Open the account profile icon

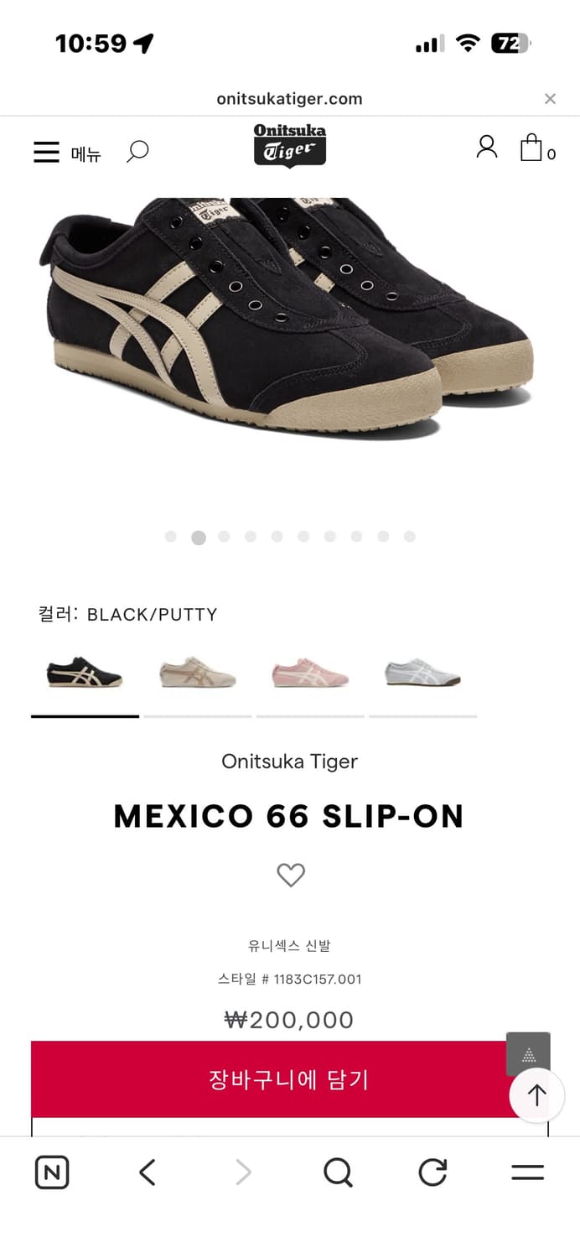coord(487,147)
